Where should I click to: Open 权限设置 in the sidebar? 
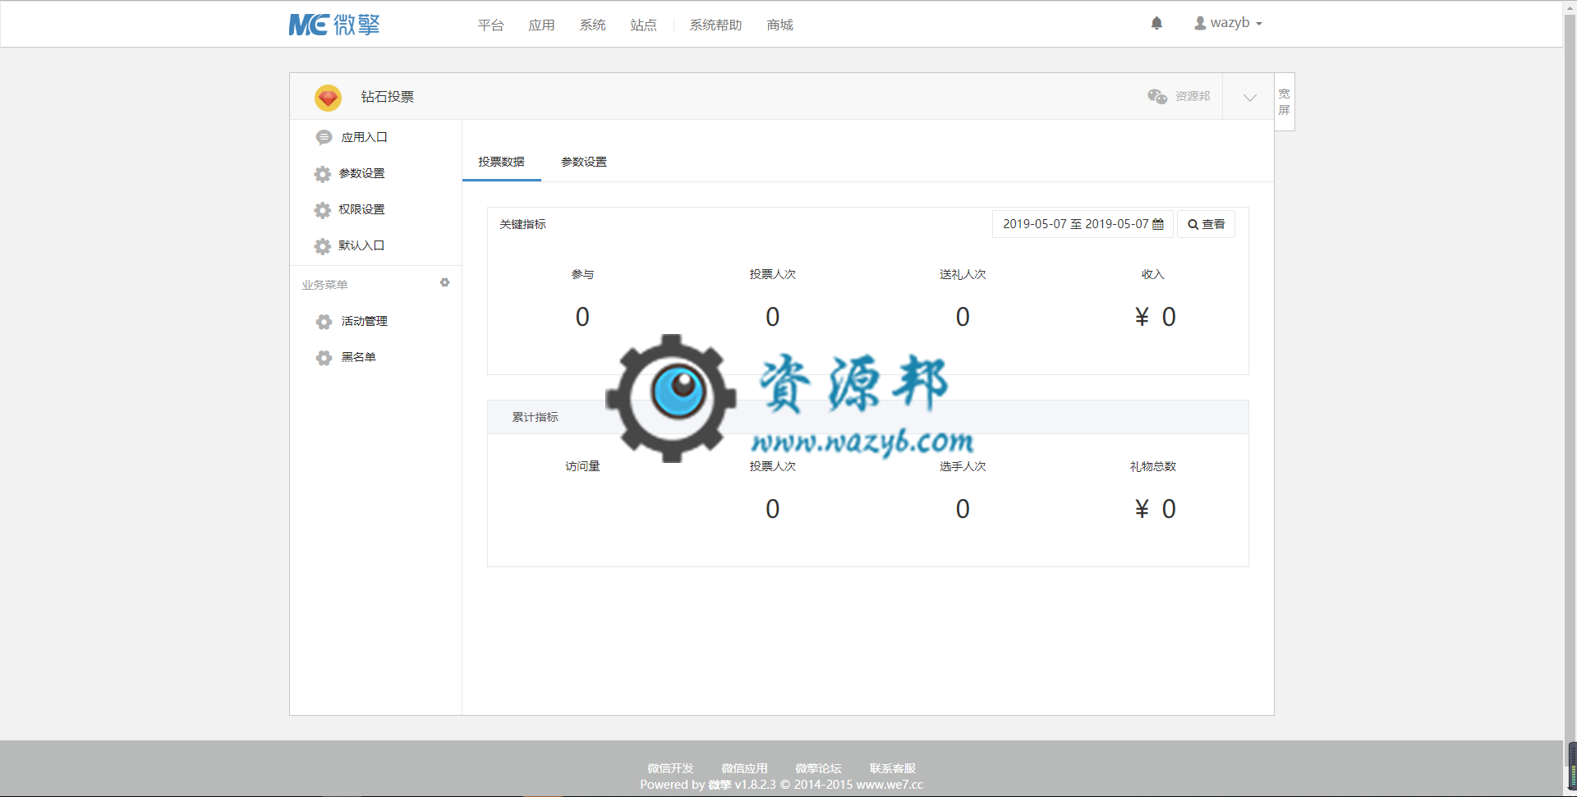point(361,209)
